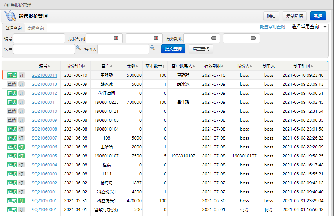
Task: Focus the 报价人 input field
Action: click(123, 49)
